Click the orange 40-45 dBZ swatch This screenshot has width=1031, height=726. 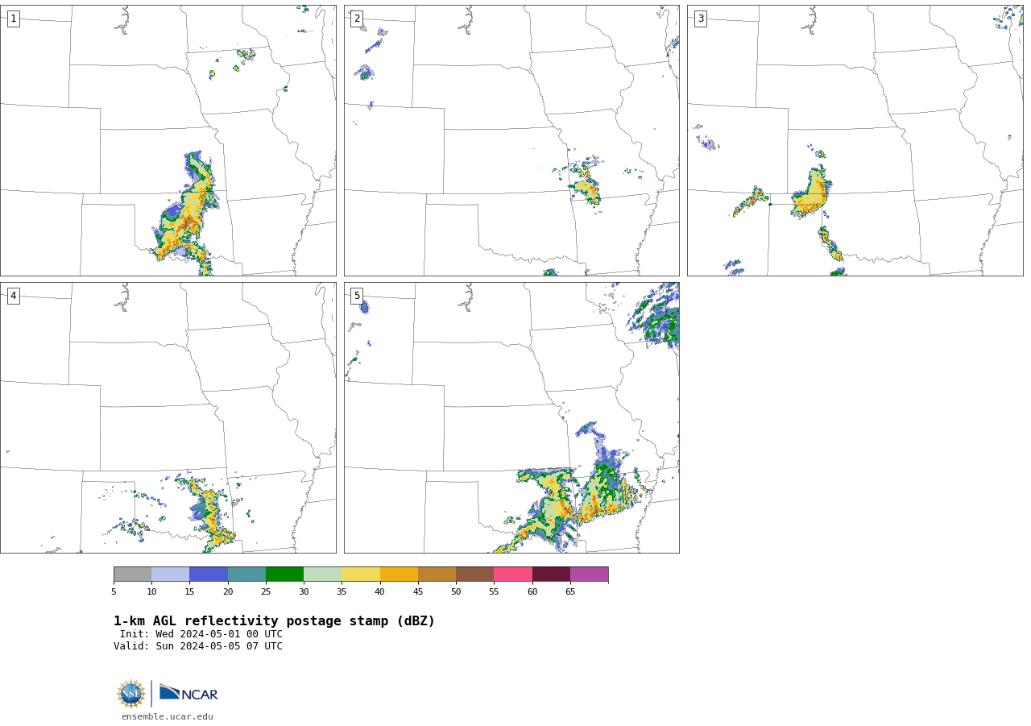pos(399,575)
